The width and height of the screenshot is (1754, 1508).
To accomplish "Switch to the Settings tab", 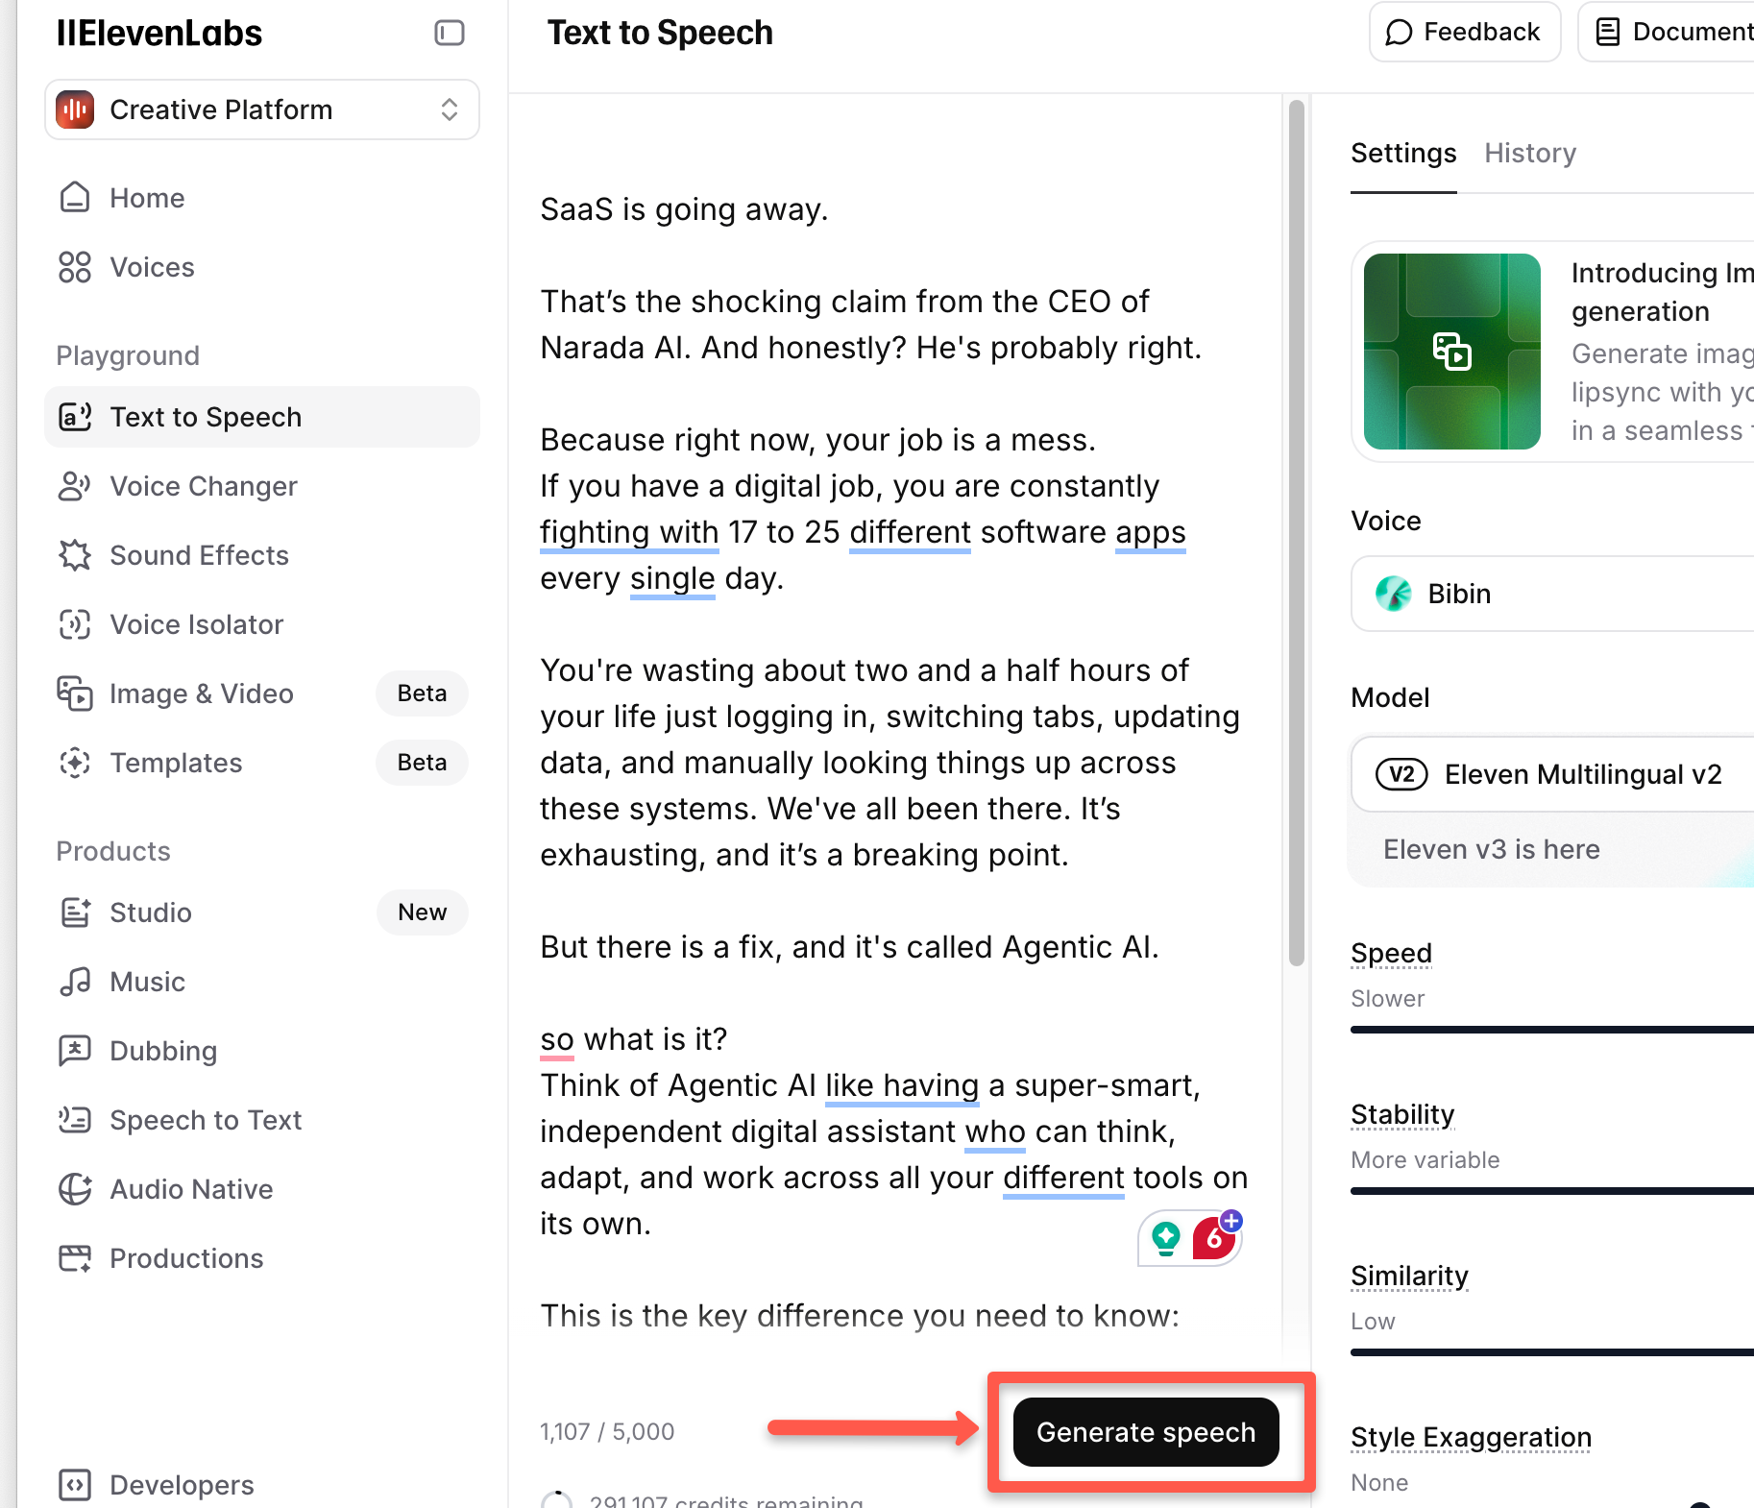I will (x=1402, y=153).
